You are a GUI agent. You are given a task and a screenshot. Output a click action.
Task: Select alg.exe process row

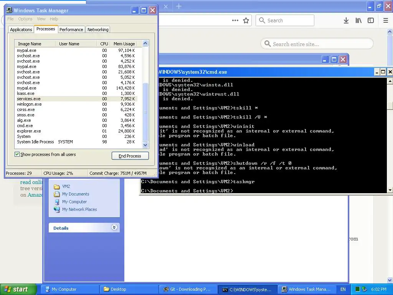tap(76, 120)
